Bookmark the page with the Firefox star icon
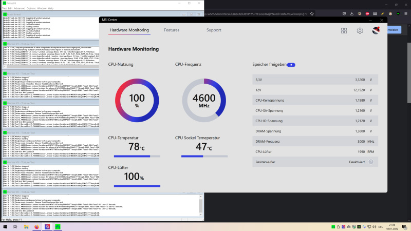The height and width of the screenshot is (231, 411). 312,14
